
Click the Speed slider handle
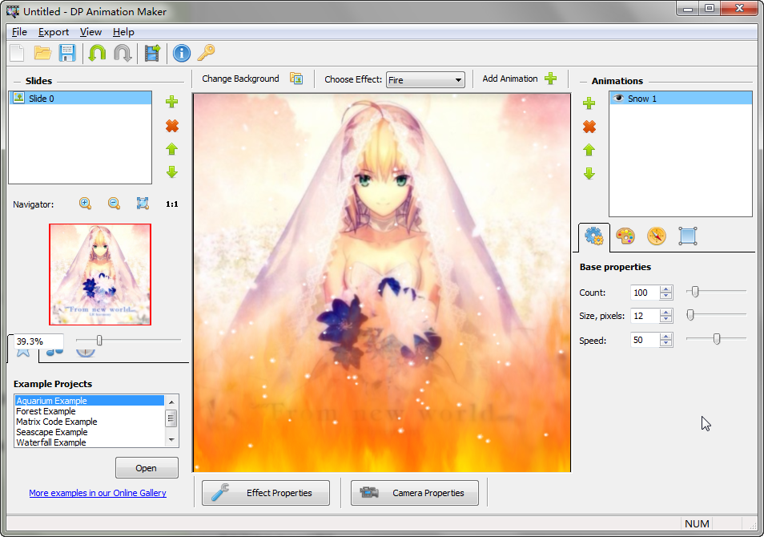point(717,340)
